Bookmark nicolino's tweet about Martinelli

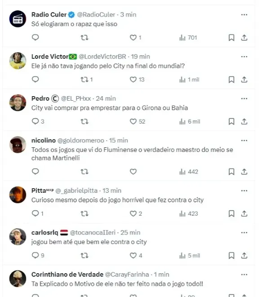[231, 172]
